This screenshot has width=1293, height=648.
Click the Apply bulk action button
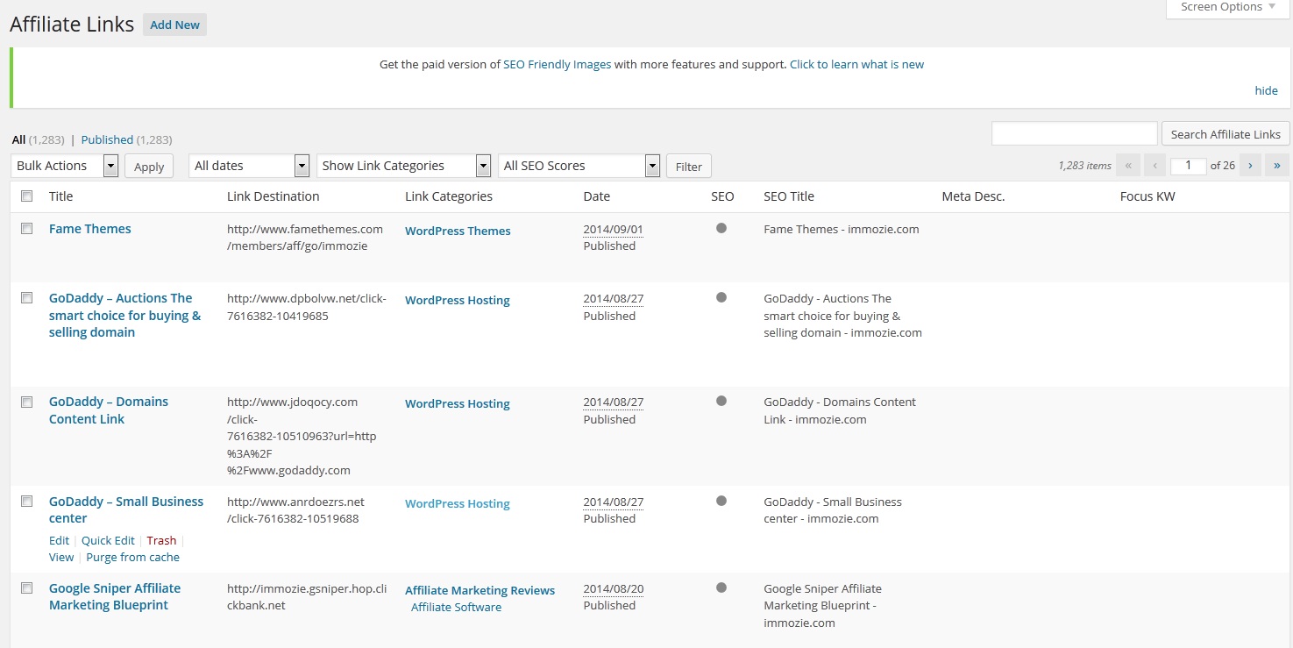coord(149,166)
